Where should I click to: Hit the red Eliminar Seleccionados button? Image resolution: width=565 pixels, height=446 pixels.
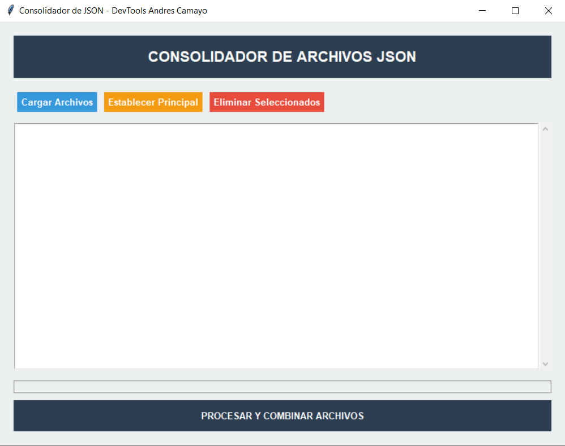[267, 102]
